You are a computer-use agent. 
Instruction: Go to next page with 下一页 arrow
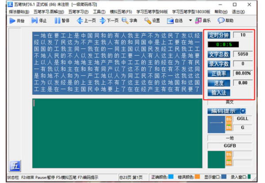102,21
